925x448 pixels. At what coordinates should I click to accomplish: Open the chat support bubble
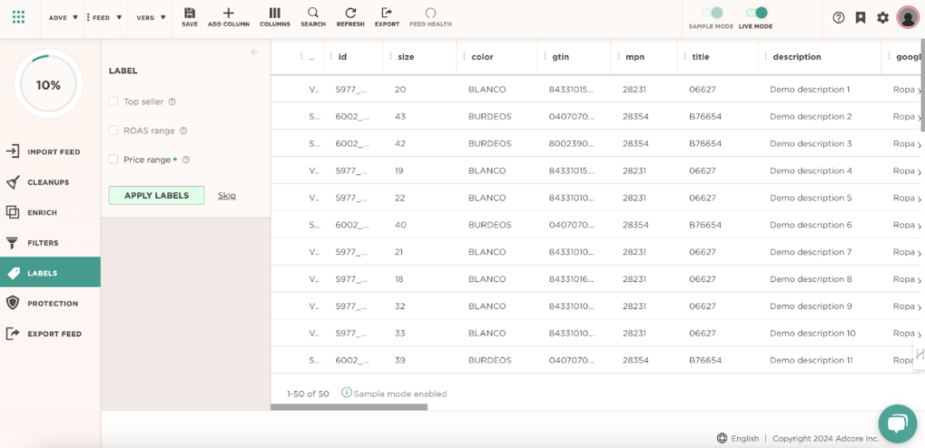896,423
